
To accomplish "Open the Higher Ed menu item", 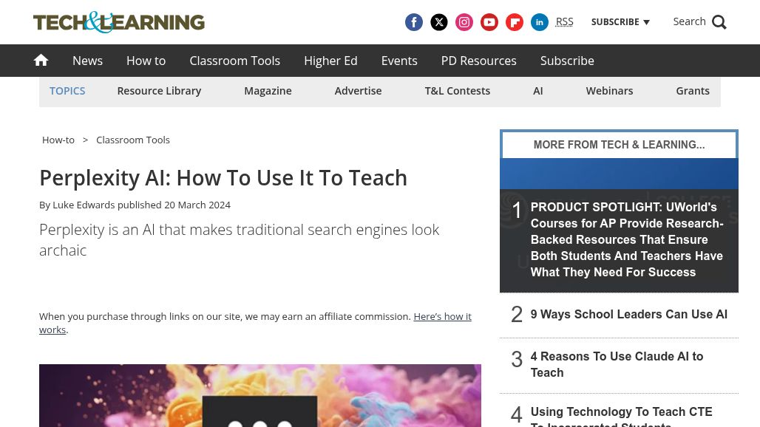I will [330, 61].
